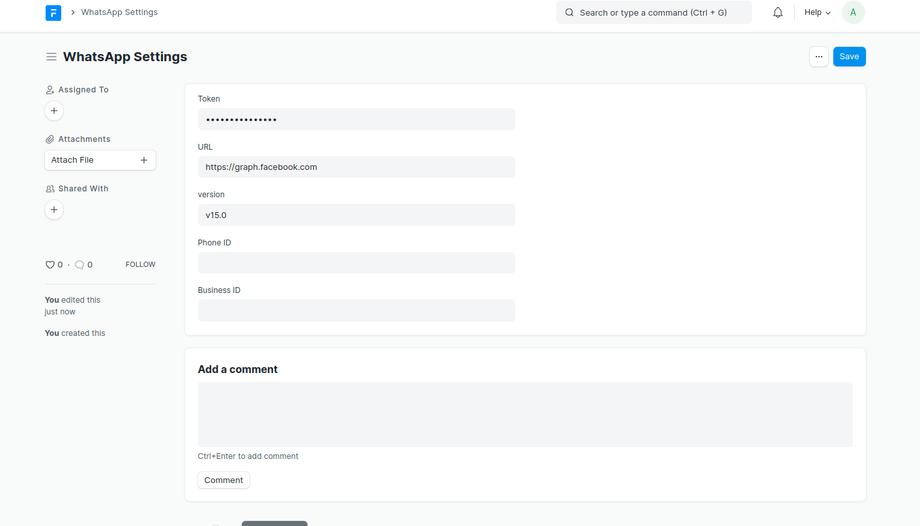The width and height of the screenshot is (920, 526).
Task: Click the 'You created this' log entry
Action: (x=75, y=333)
